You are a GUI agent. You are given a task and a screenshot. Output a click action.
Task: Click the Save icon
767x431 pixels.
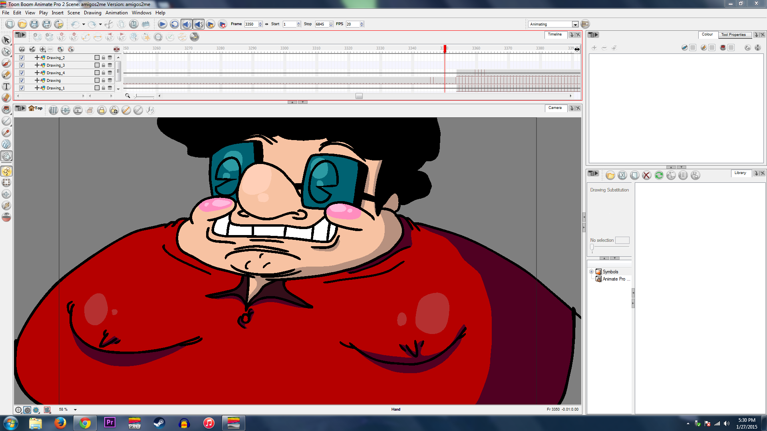(34, 24)
